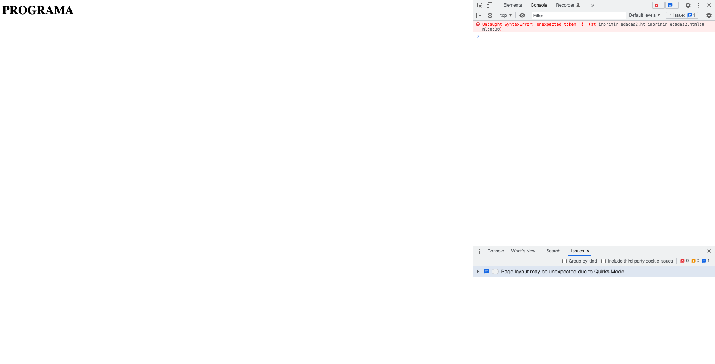The width and height of the screenshot is (715, 364).
Task: Open DevTools settings gear in top bar
Action: click(688, 5)
